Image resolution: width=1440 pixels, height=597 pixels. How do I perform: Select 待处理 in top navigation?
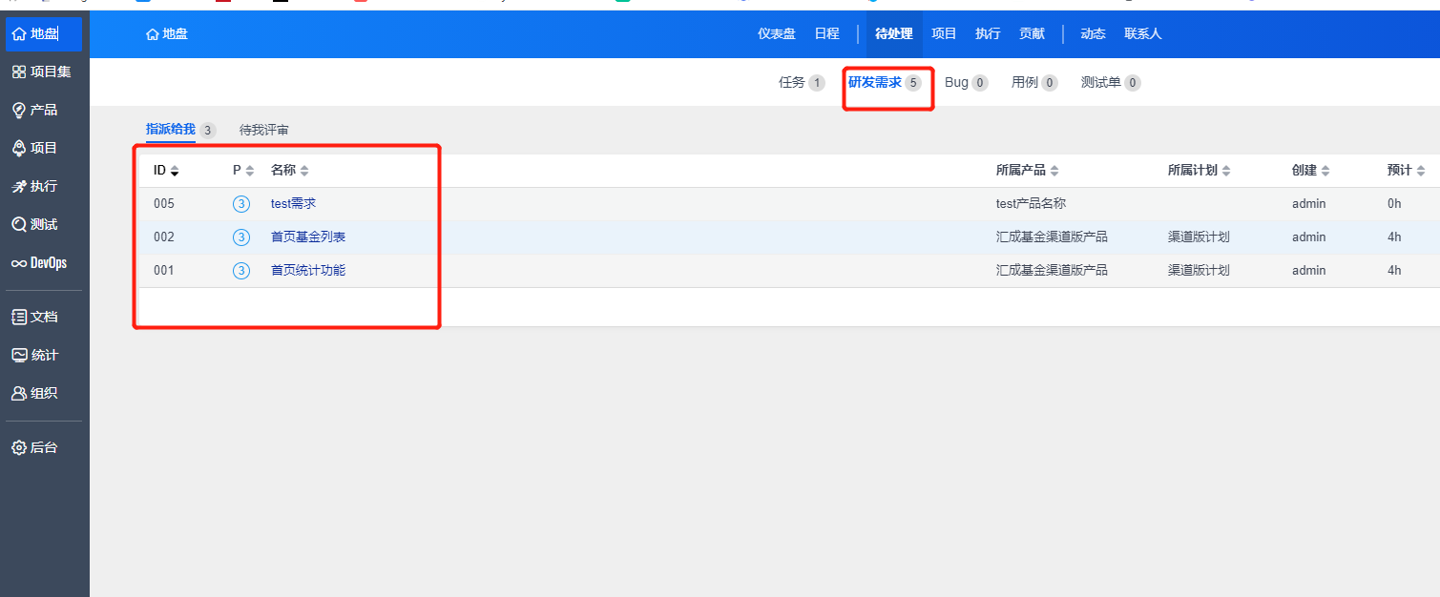894,34
